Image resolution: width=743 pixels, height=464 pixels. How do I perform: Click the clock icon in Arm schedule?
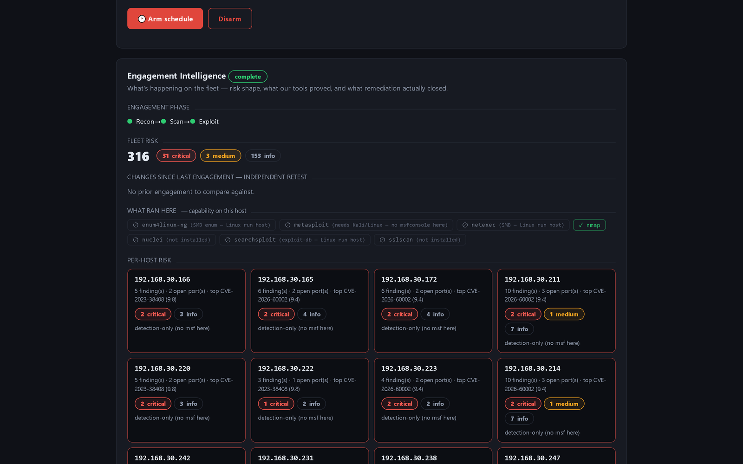[x=142, y=19]
